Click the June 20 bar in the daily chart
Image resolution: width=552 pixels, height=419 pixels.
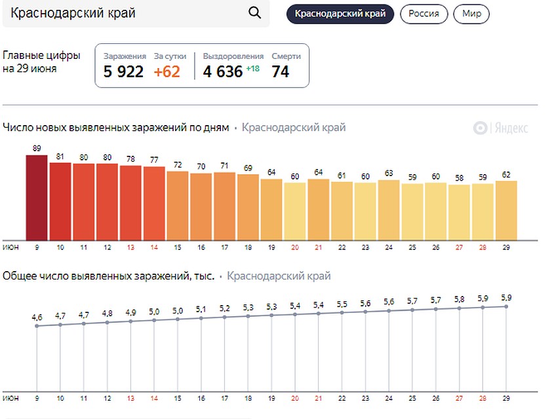(x=295, y=211)
